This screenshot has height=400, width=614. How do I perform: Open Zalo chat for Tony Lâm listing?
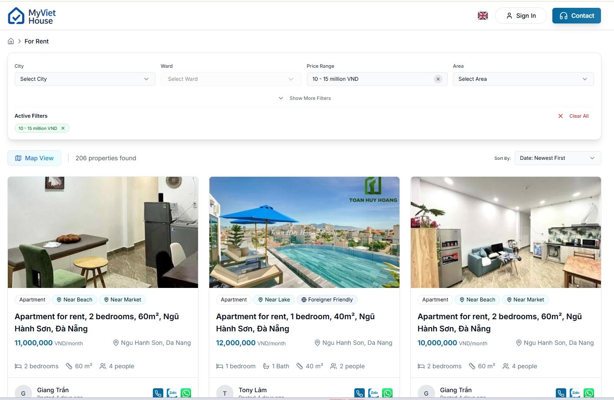point(373,393)
